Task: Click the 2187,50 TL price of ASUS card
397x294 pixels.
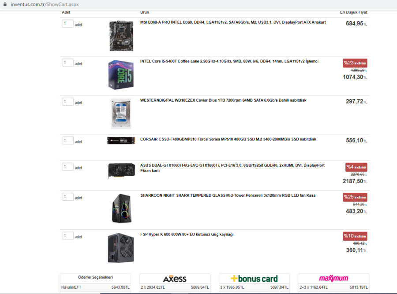Action: tap(355, 181)
